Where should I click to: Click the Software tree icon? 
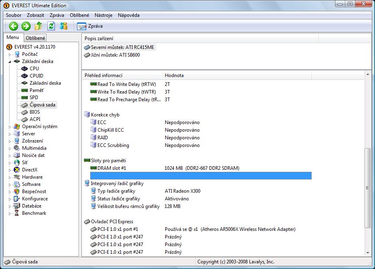click(17, 184)
